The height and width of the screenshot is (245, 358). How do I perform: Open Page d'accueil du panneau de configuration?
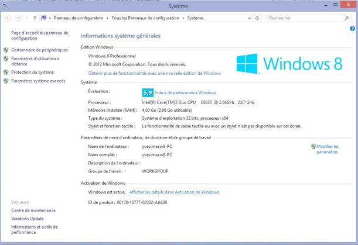tap(40, 35)
